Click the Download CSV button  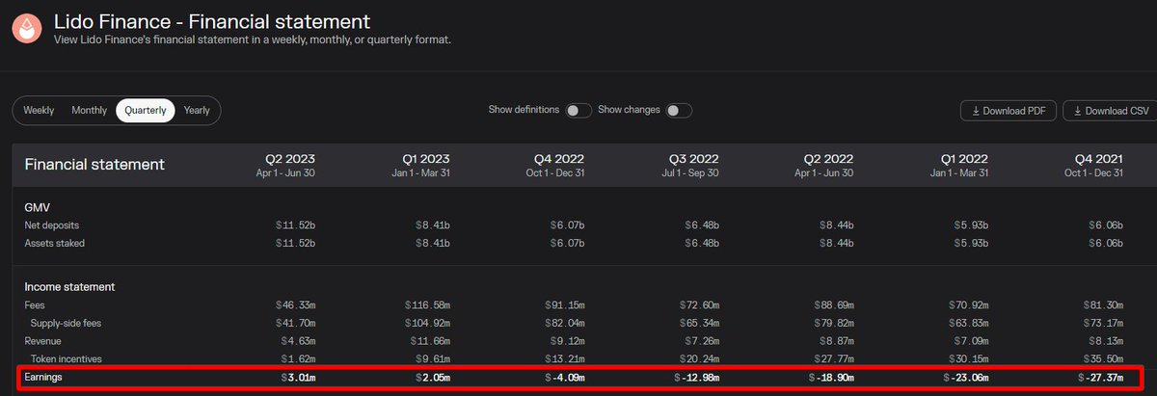[x=1112, y=111]
